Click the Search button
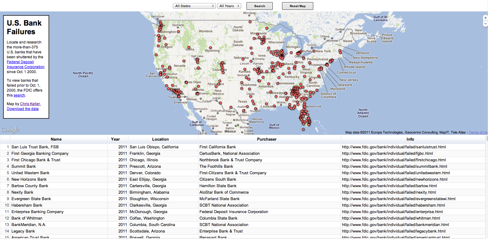488x239 pixels. click(x=259, y=6)
